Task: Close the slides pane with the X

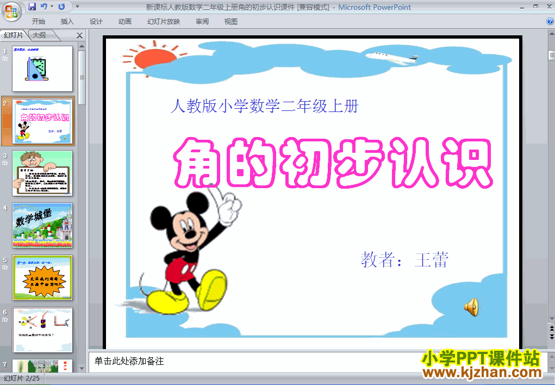Action: [x=80, y=35]
